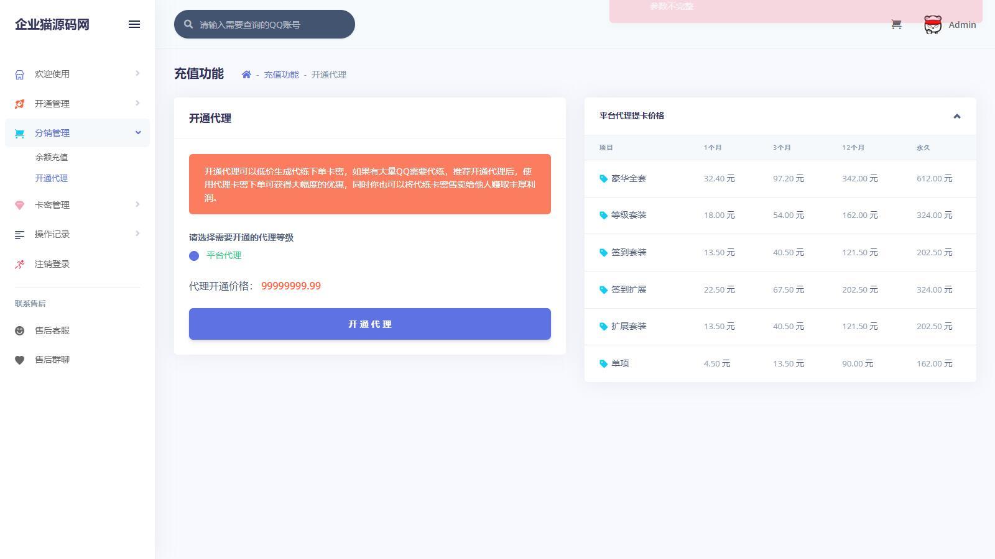Image resolution: width=995 pixels, height=559 pixels.
Task: Click the Admin avatar image
Action: click(x=933, y=25)
